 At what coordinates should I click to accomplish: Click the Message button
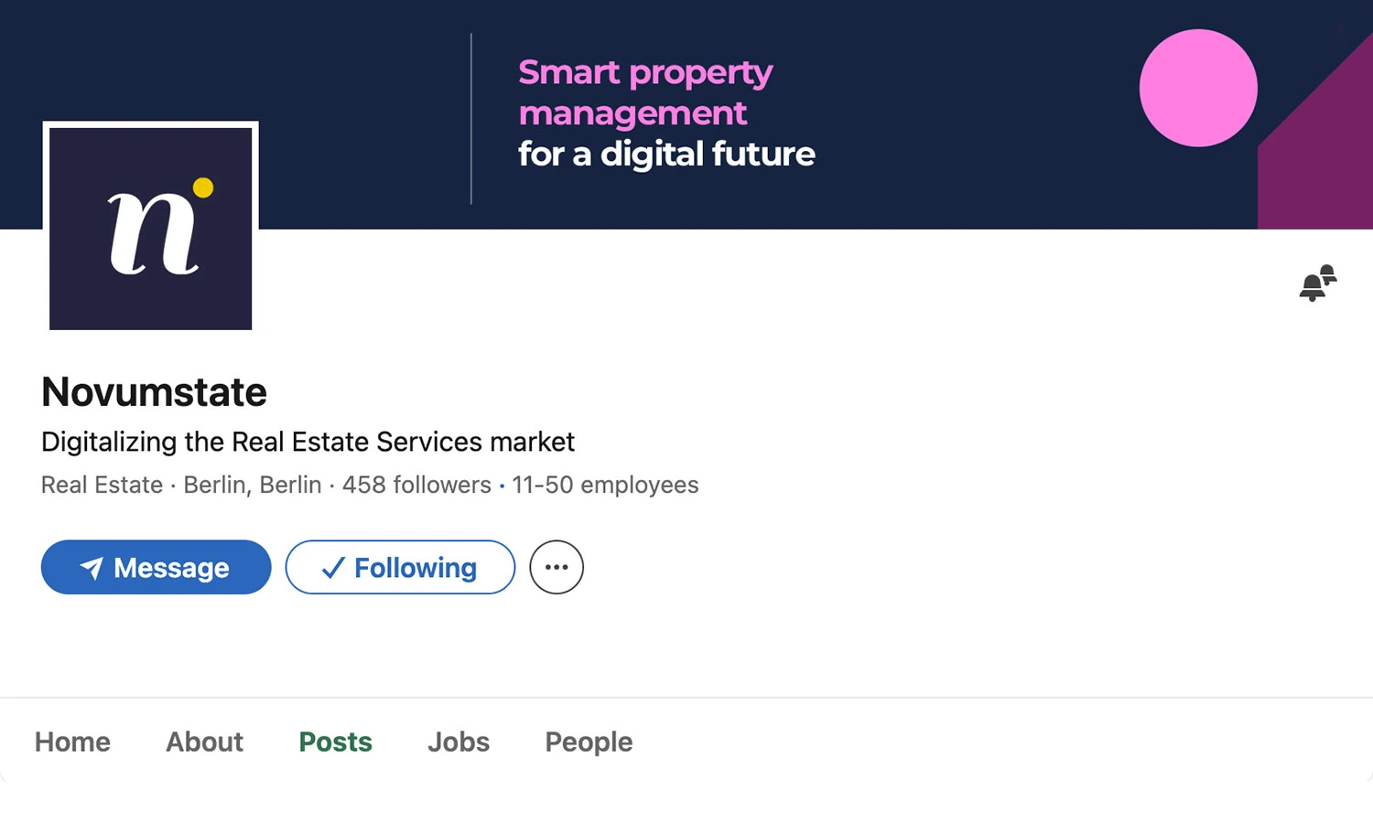(x=155, y=567)
